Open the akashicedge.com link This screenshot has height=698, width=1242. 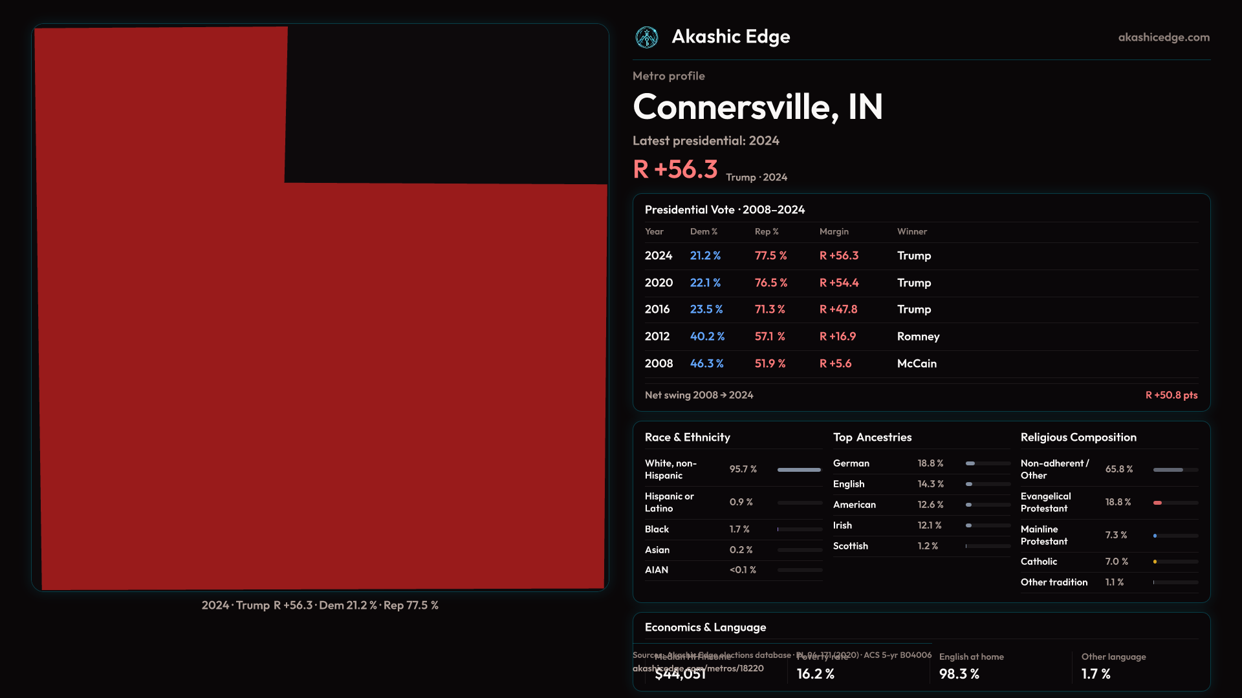click(1163, 37)
